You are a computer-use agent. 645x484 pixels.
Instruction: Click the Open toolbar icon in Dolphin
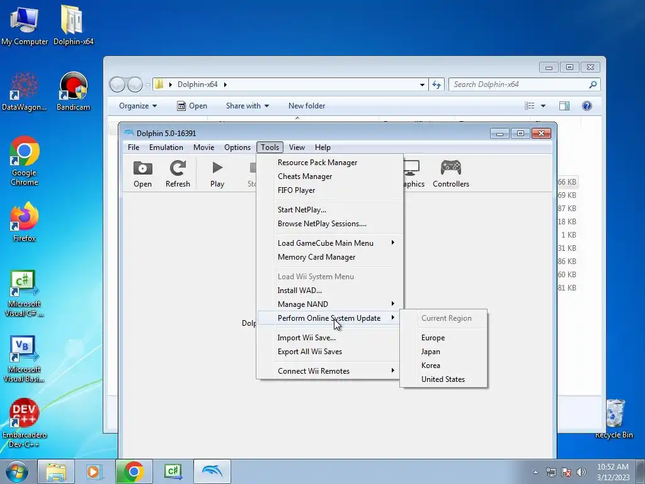143,174
